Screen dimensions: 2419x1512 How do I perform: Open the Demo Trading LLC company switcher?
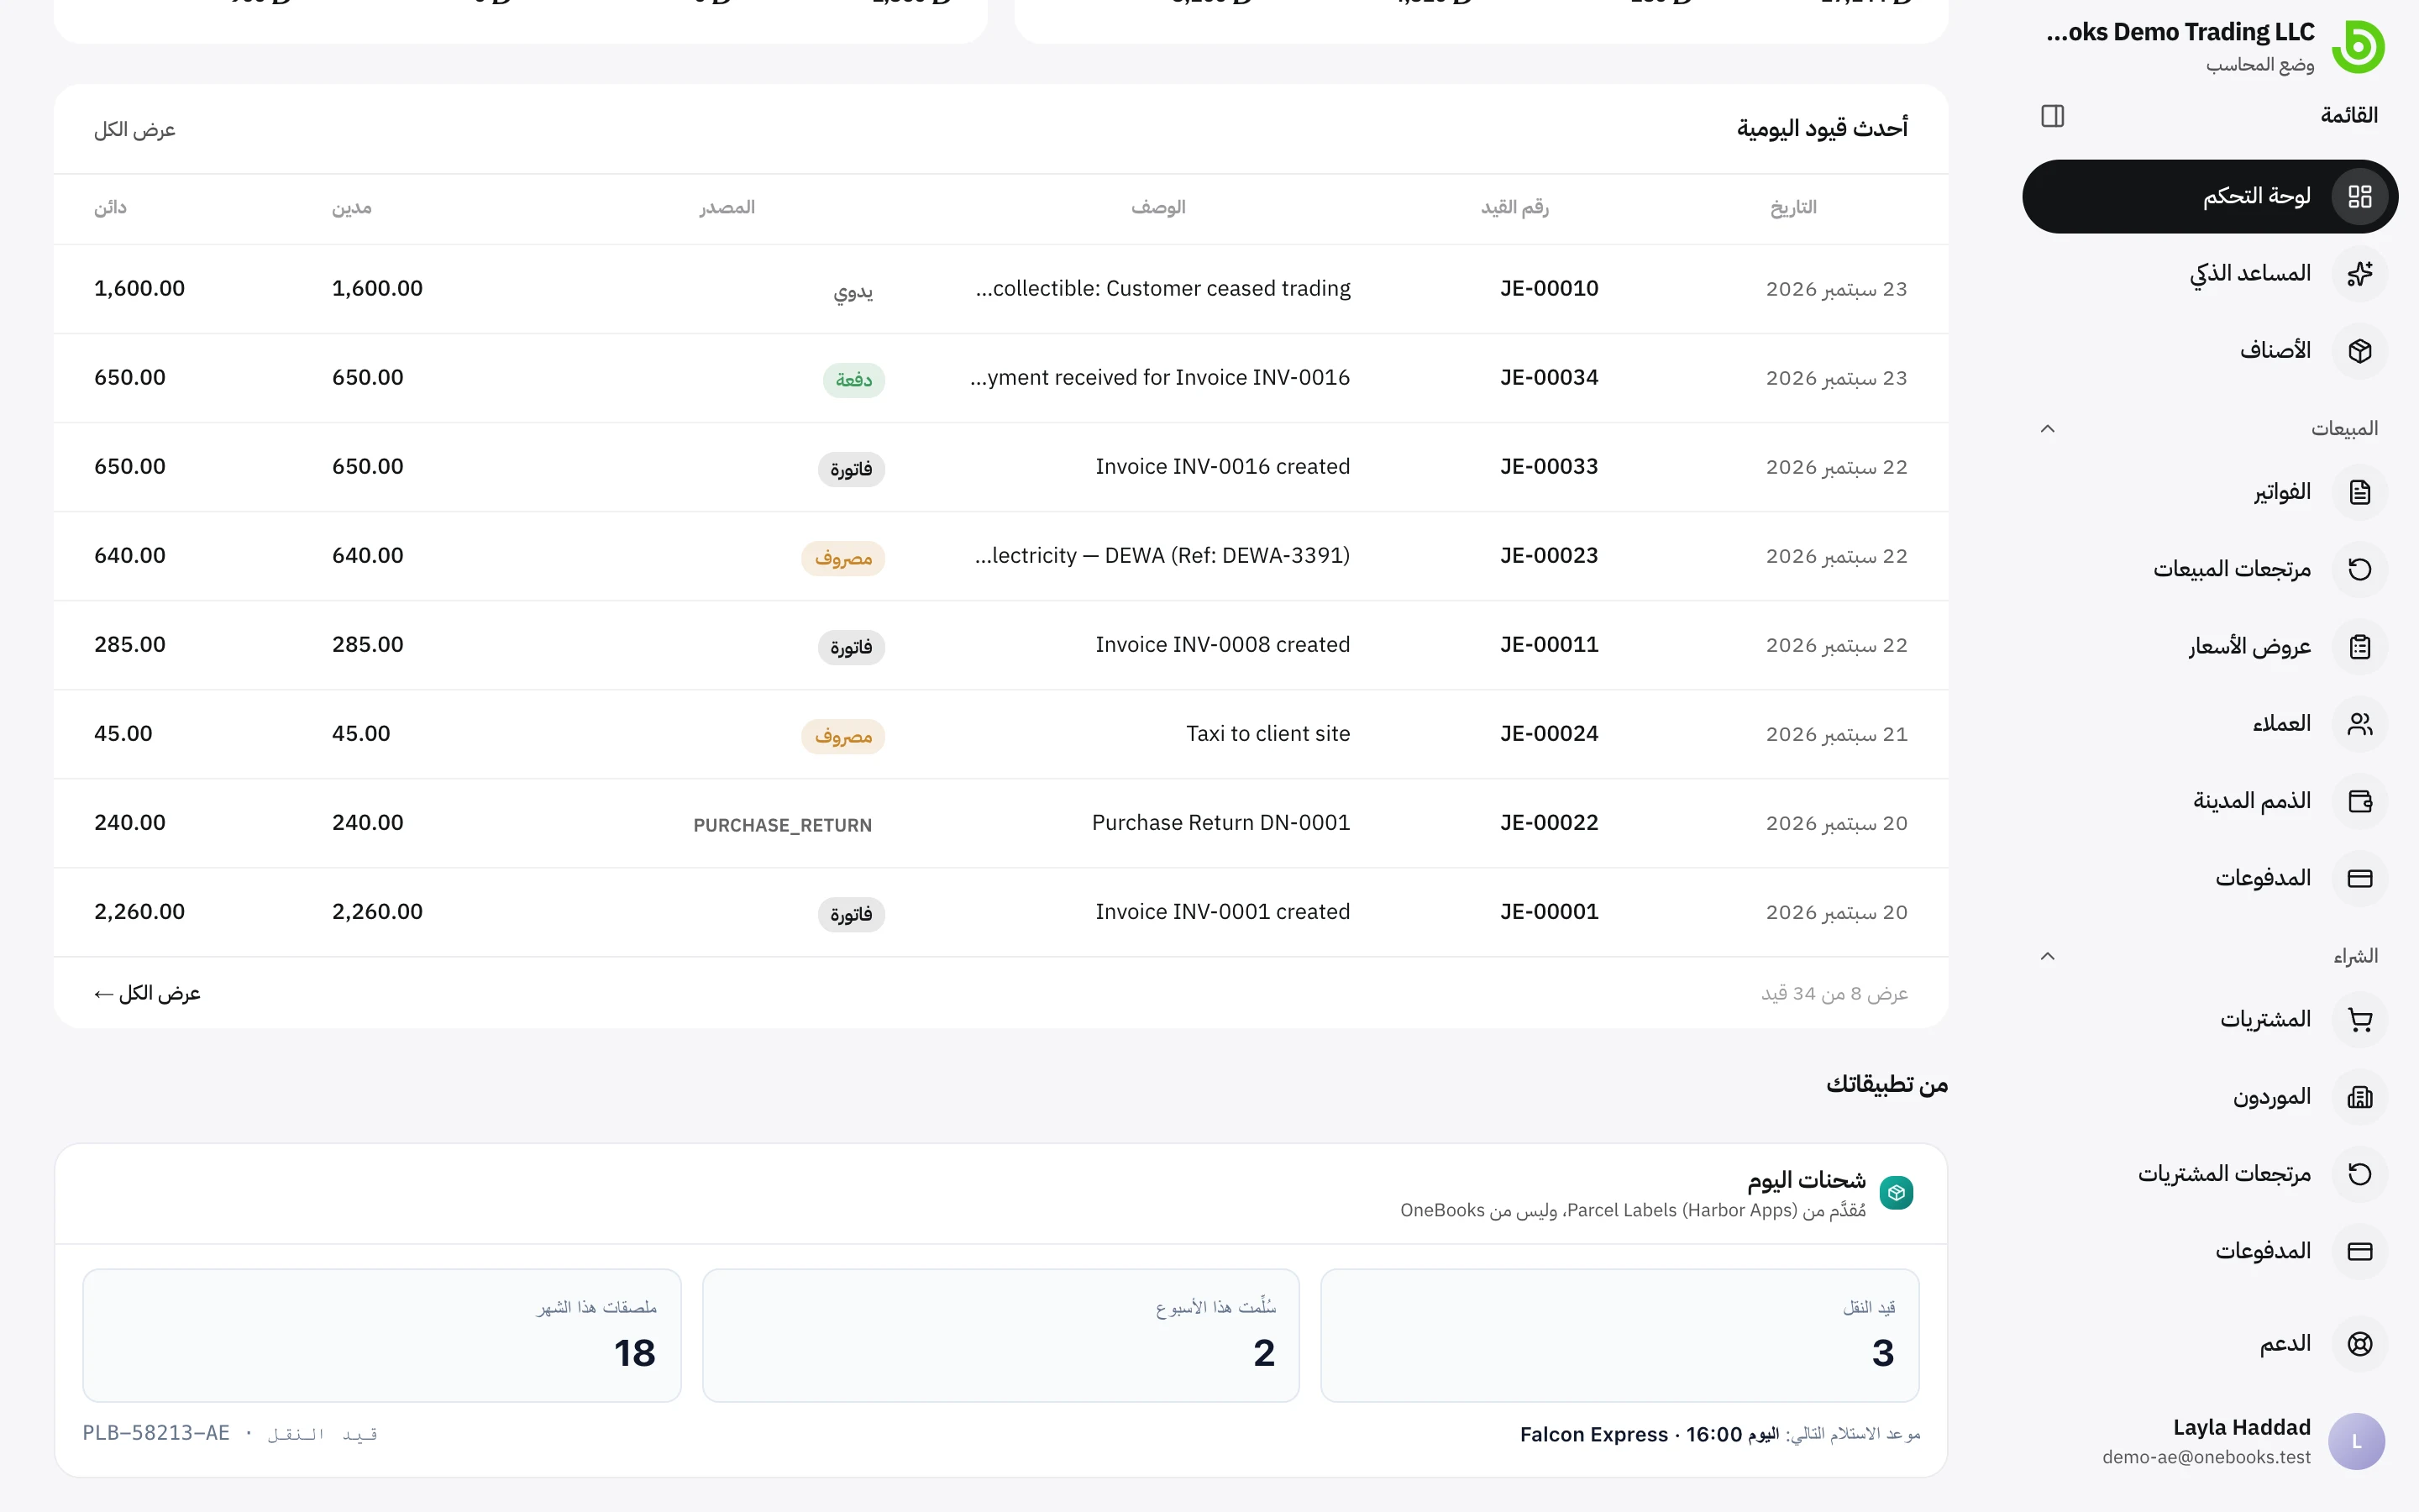tap(2214, 46)
